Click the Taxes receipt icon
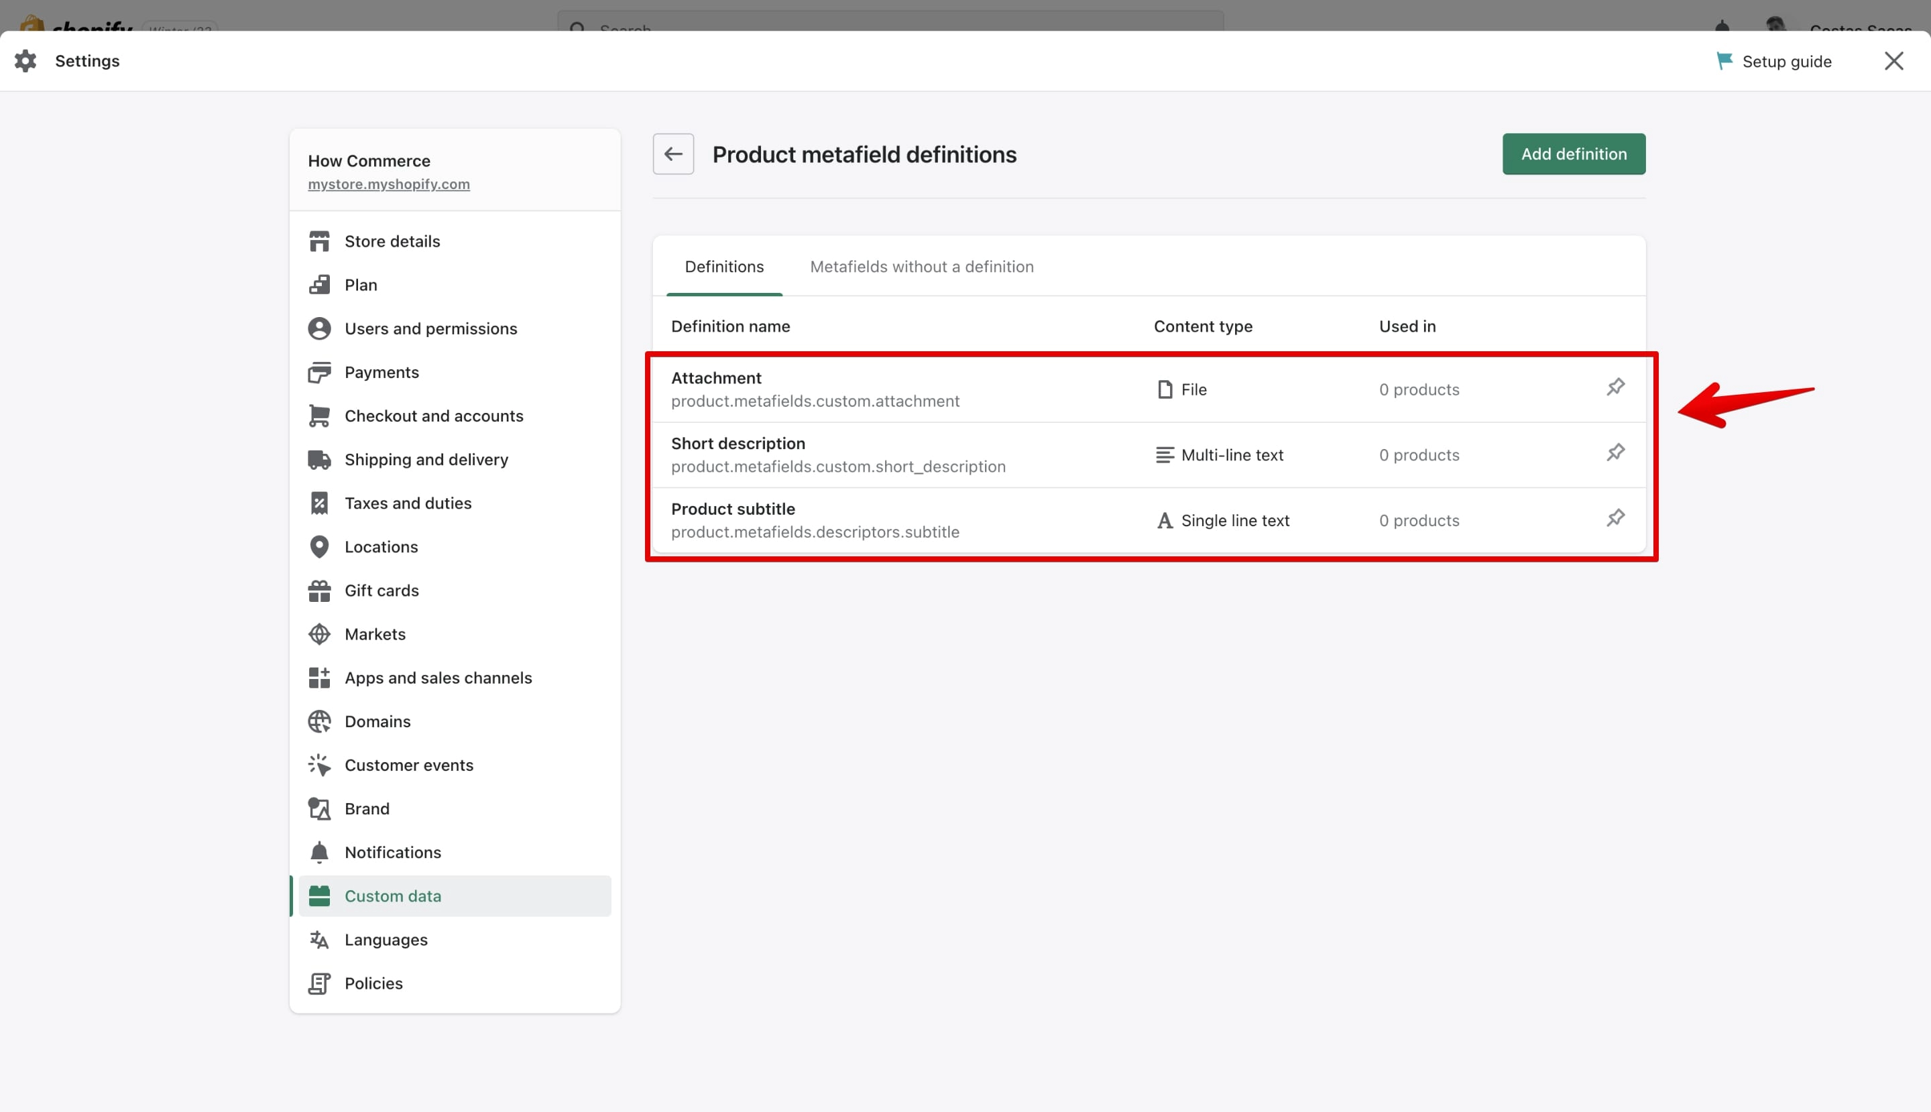 click(319, 503)
